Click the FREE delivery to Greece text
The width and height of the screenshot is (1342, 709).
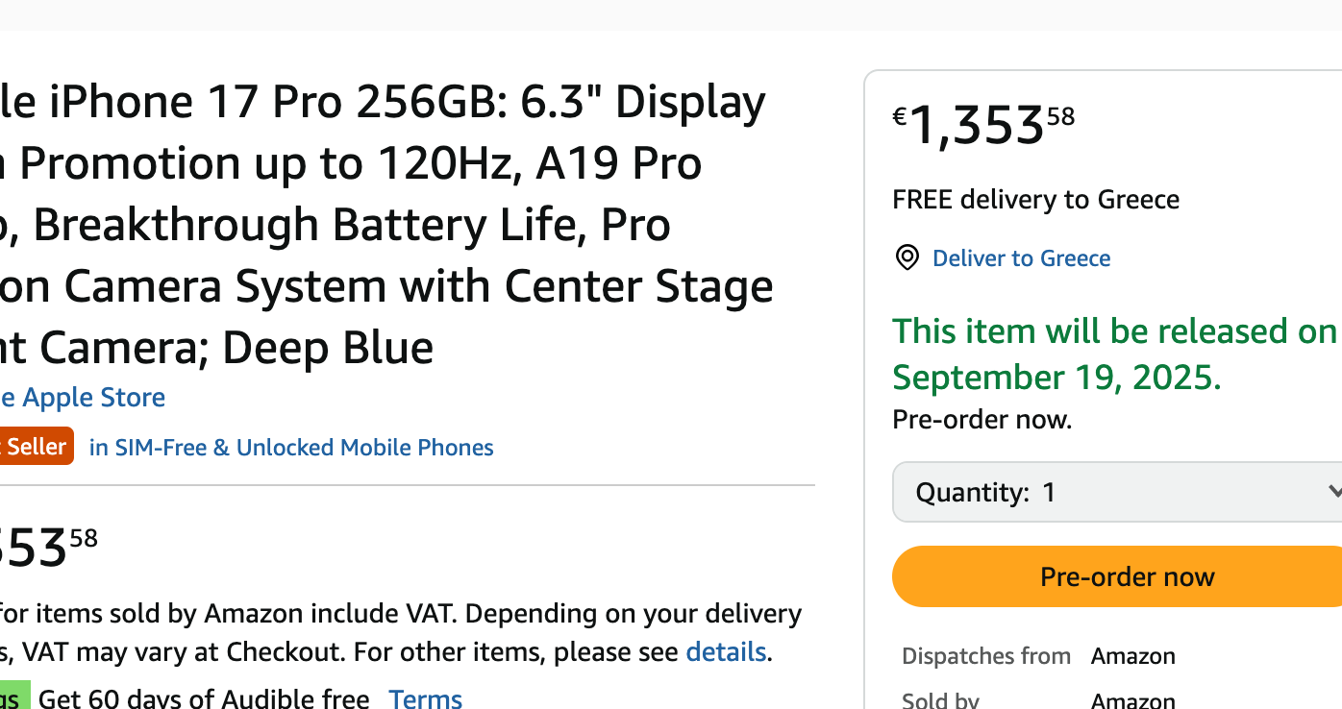click(x=1035, y=200)
